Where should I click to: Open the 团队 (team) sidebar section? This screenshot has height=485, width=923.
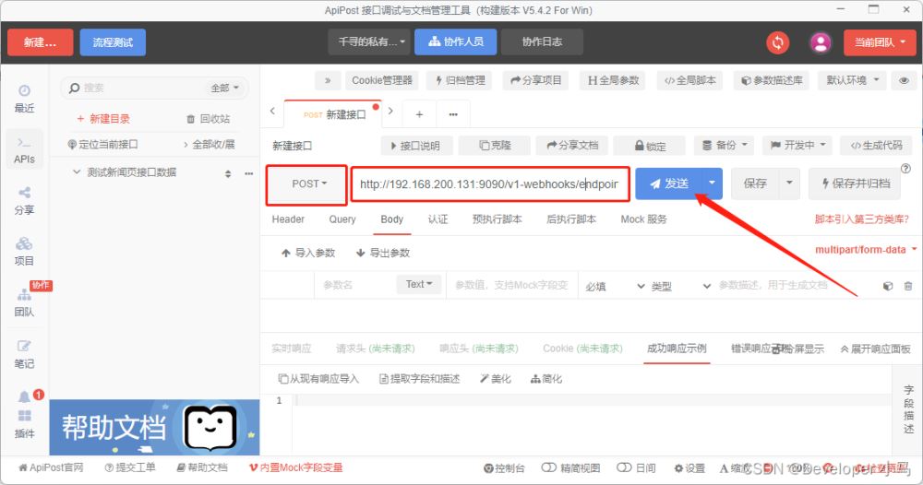[x=24, y=302]
